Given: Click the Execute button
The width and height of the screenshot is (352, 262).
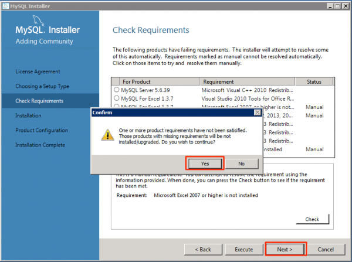Looking at the screenshot, I should (x=244, y=249).
